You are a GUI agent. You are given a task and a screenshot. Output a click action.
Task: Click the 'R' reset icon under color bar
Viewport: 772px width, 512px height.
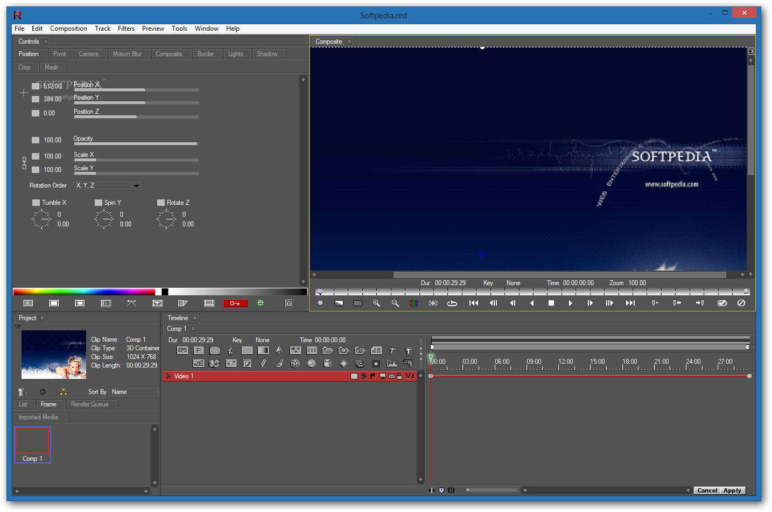pyautogui.click(x=28, y=303)
